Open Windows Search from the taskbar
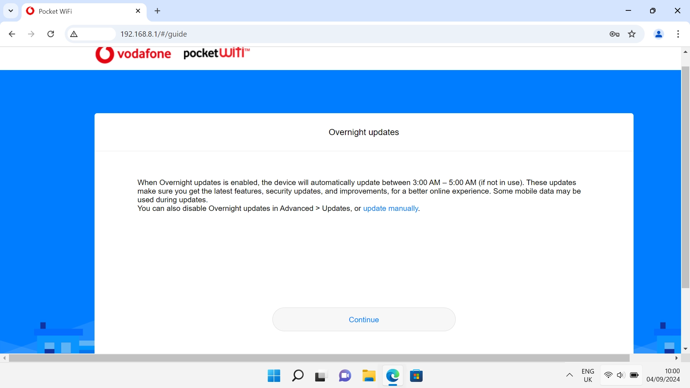Screen dimensions: 690x388 pyautogui.click(x=298, y=376)
